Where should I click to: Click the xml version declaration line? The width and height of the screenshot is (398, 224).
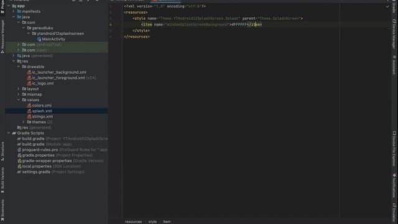tap(165, 6)
